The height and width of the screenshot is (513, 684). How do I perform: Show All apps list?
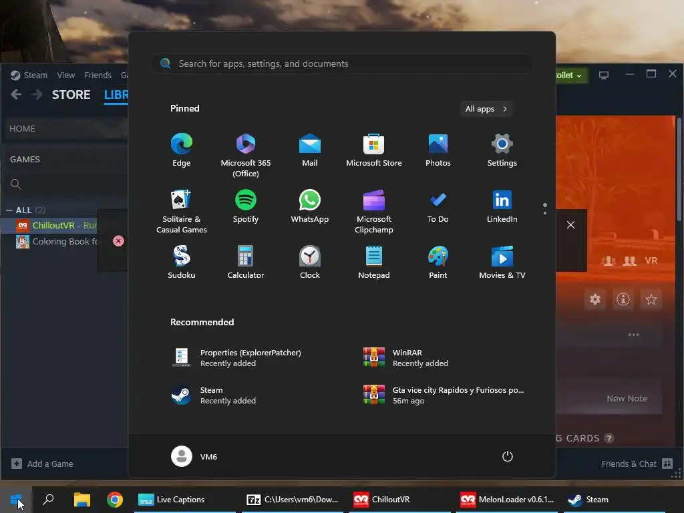[x=486, y=109]
